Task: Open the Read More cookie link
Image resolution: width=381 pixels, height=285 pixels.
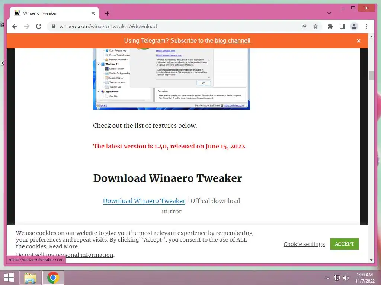Action: (63, 246)
